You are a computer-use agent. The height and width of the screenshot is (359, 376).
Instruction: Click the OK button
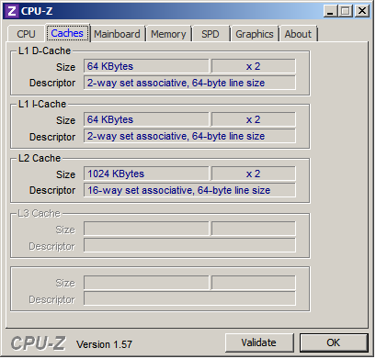[x=334, y=342]
